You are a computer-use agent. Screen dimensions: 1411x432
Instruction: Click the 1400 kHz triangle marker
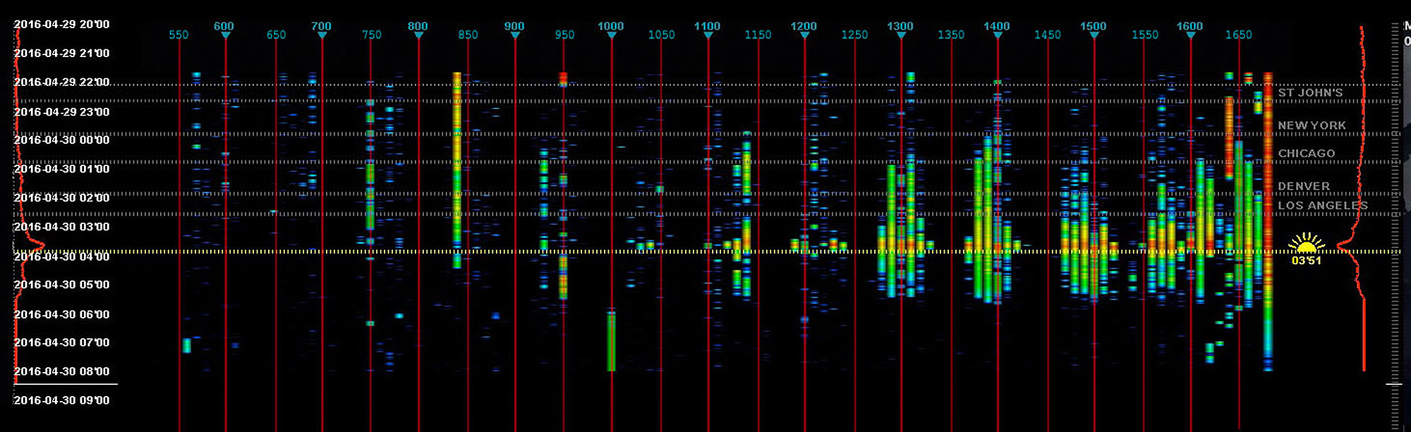(997, 35)
